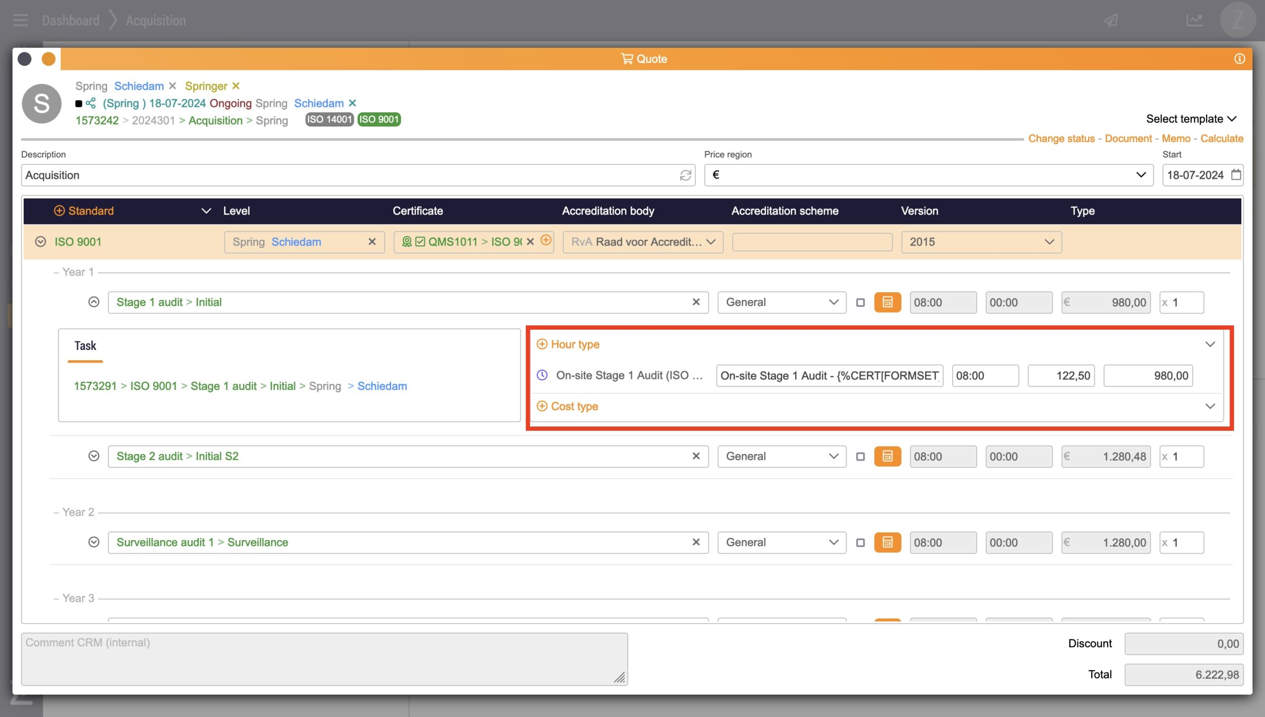This screenshot has width=1265, height=717.
Task: Open the Price region dropdown
Action: tap(928, 175)
